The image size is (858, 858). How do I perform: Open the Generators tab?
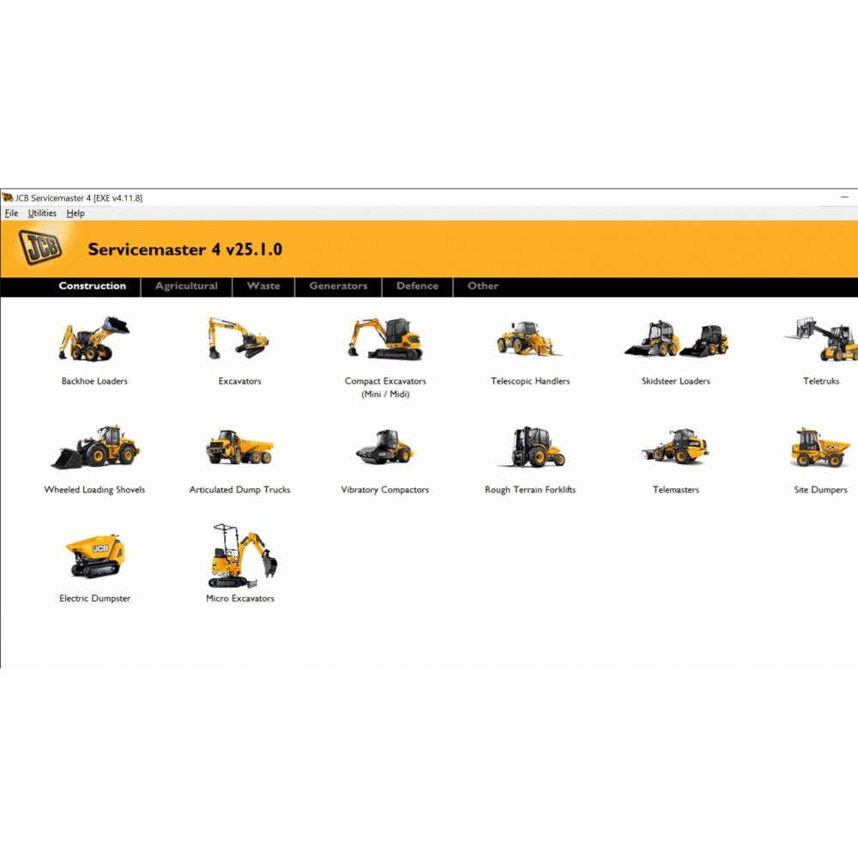[x=338, y=287]
